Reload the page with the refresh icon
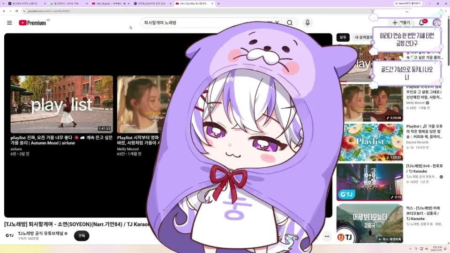Viewport: 450px width, 253px height. 17,11
